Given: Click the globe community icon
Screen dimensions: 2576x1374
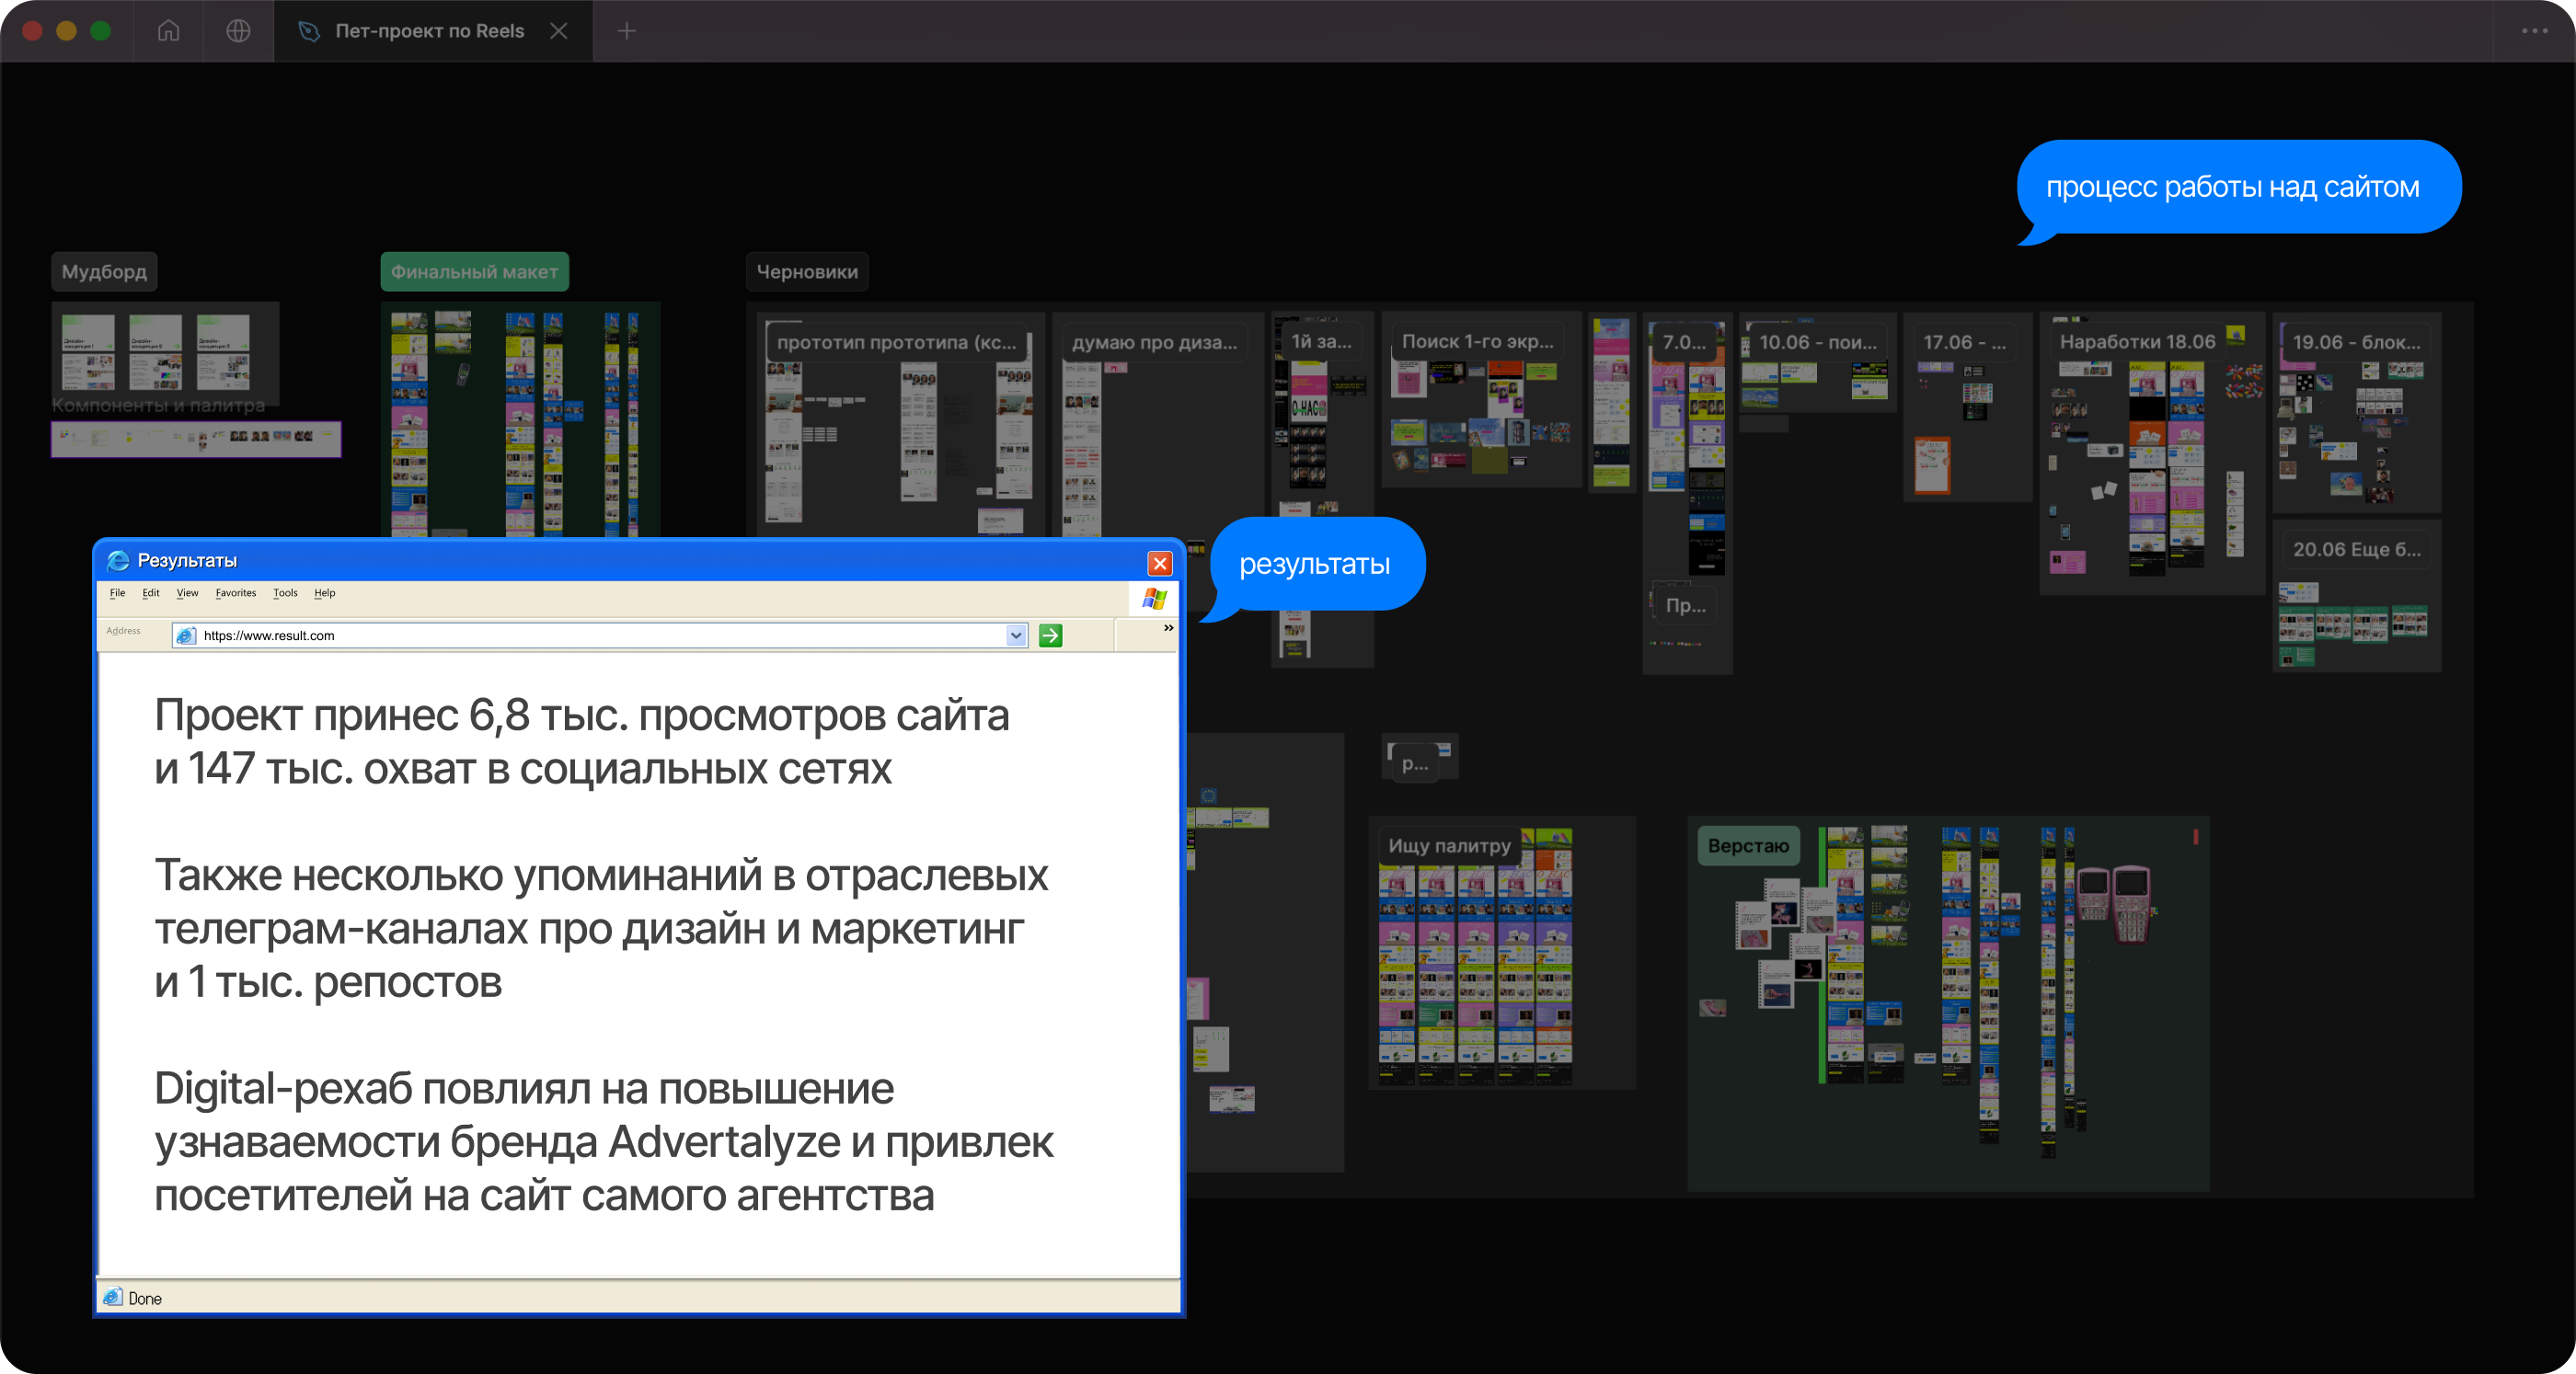Looking at the screenshot, I should [238, 31].
